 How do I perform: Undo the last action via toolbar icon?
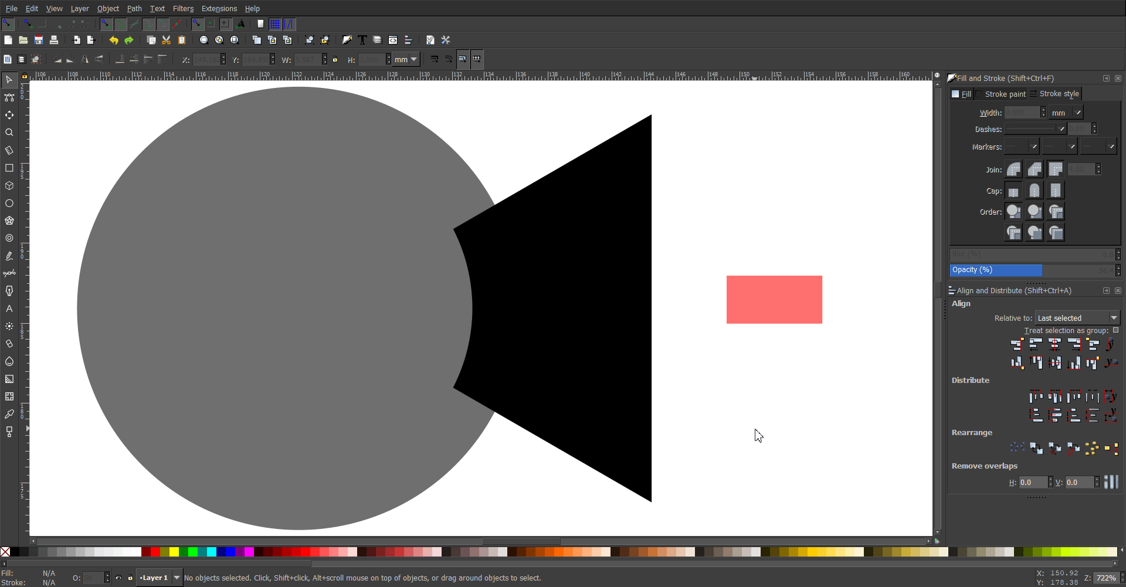114,40
